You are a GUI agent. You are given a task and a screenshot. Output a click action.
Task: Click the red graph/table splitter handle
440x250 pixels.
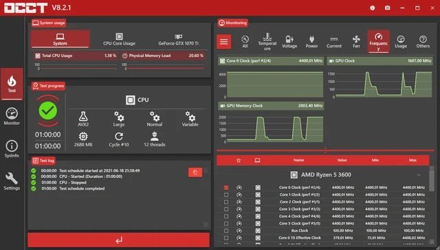pyautogui.click(x=325, y=150)
